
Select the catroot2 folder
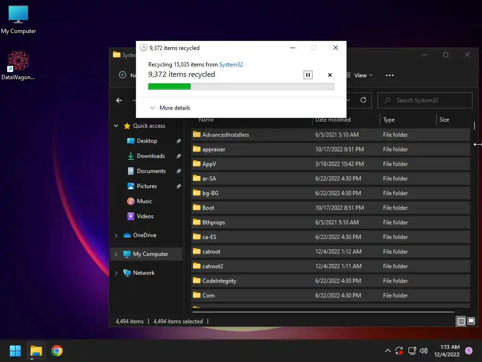(330, 266)
